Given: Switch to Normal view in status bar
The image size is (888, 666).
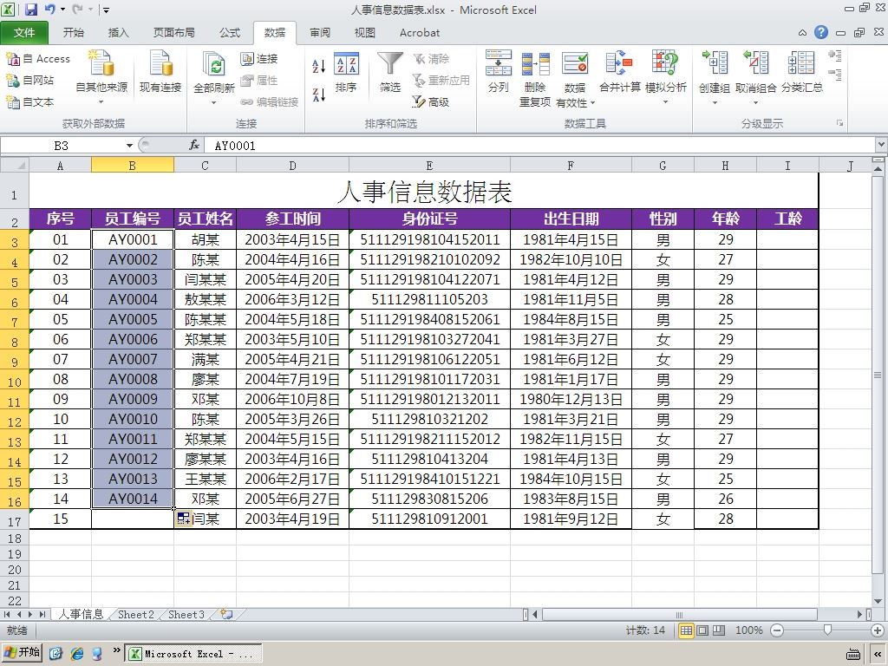Looking at the screenshot, I should pos(686,630).
